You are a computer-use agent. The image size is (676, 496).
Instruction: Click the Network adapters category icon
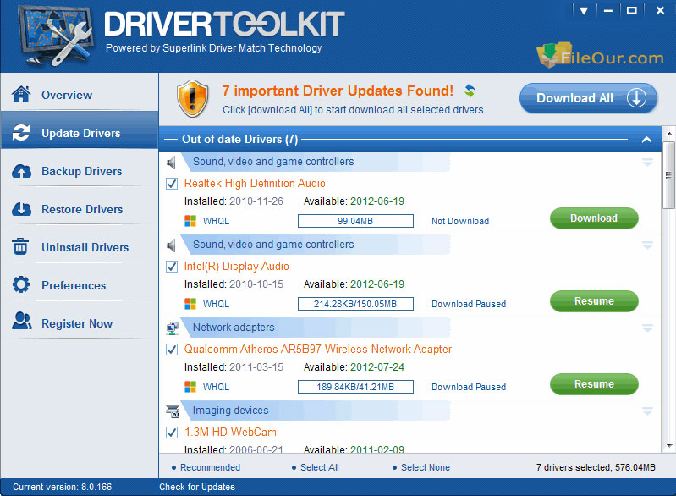(x=172, y=328)
